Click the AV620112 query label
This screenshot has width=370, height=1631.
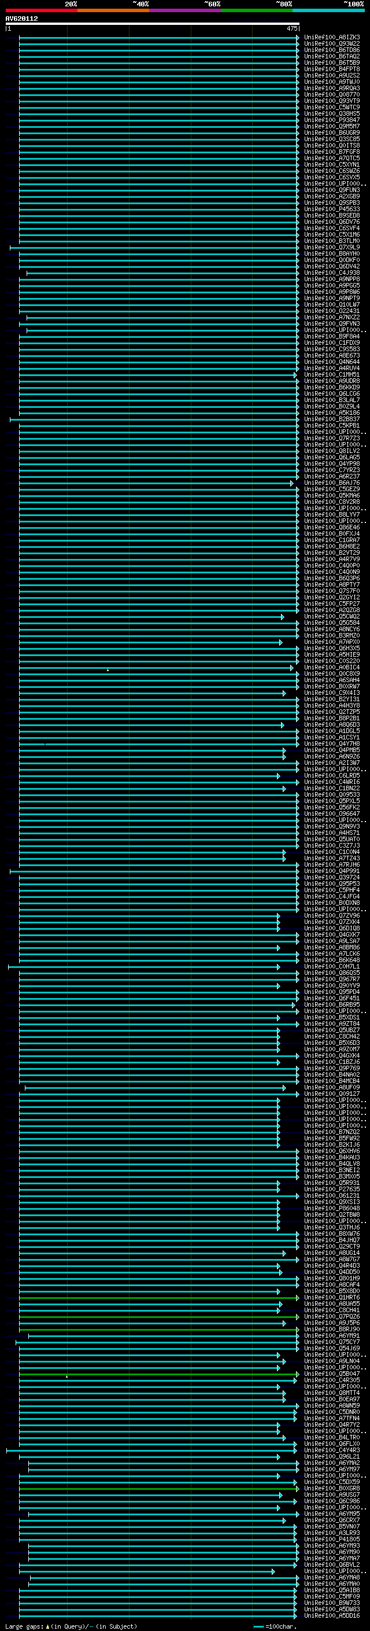point(21,19)
